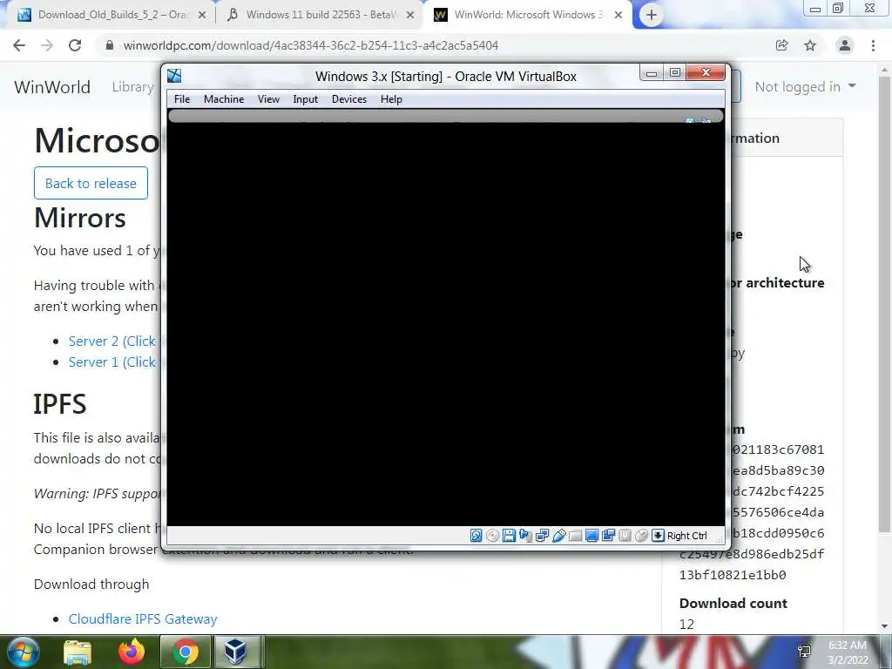Open the File menu in VirtualBox
Viewport: 892px width, 669px height.
click(x=182, y=99)
